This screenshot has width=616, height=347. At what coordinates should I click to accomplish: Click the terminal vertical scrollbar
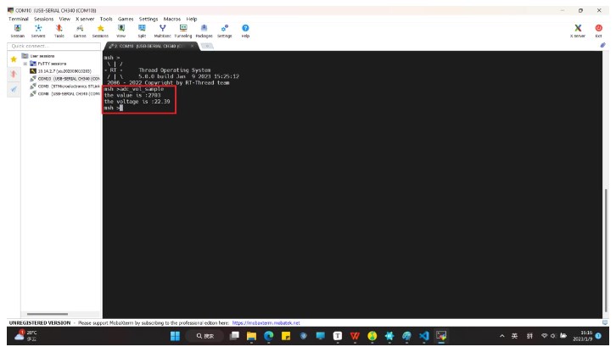point(606,249)
